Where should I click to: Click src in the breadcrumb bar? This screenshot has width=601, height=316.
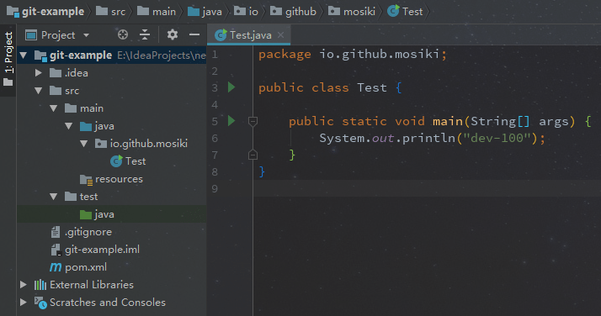[111, 12]
